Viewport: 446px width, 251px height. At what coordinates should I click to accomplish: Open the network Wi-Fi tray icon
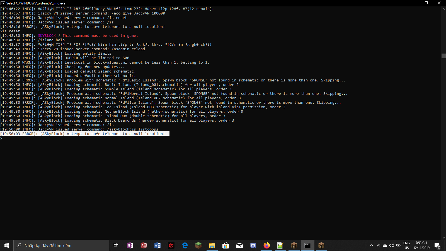click(378, 245)
